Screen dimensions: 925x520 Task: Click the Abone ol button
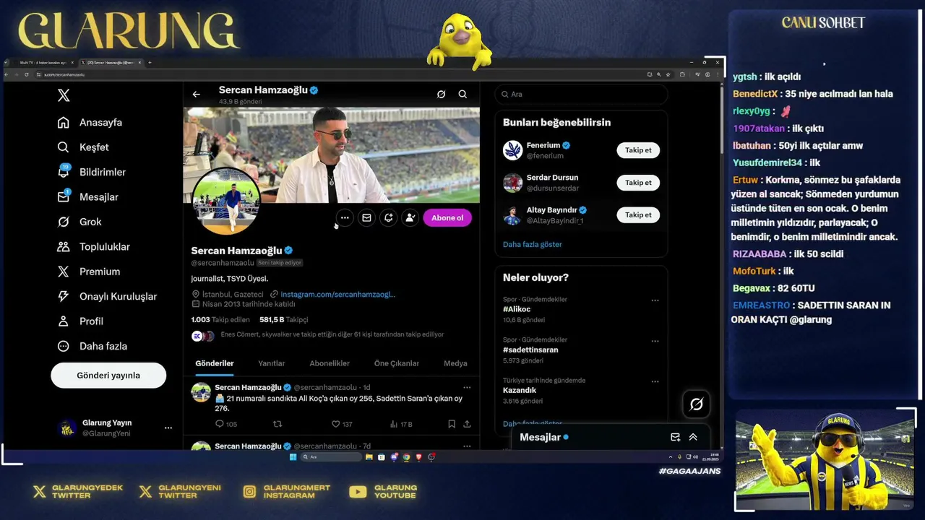[447, 217]
